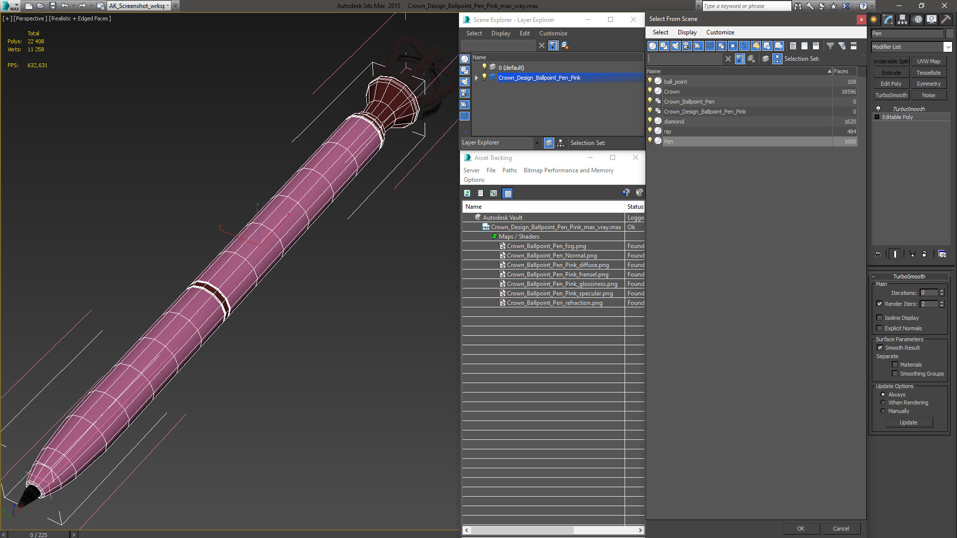Image resolution: width=957 pixels, height=538 pixels.
Task: Click Sort by Layer icon in Select From Scene
Action: tap(766, 59)
